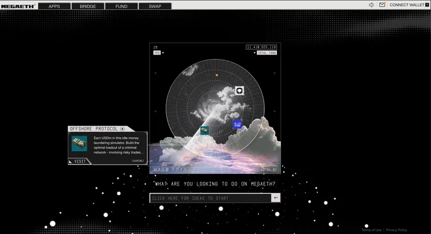Toggle the sound speaker icon
The height and width of the screenshot is (234, 431).
click(x=371, y=5)
